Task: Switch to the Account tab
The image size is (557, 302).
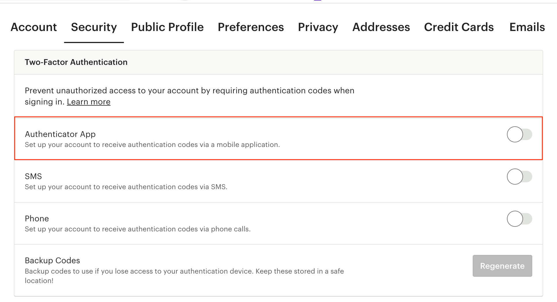Action: pos(33,27)
